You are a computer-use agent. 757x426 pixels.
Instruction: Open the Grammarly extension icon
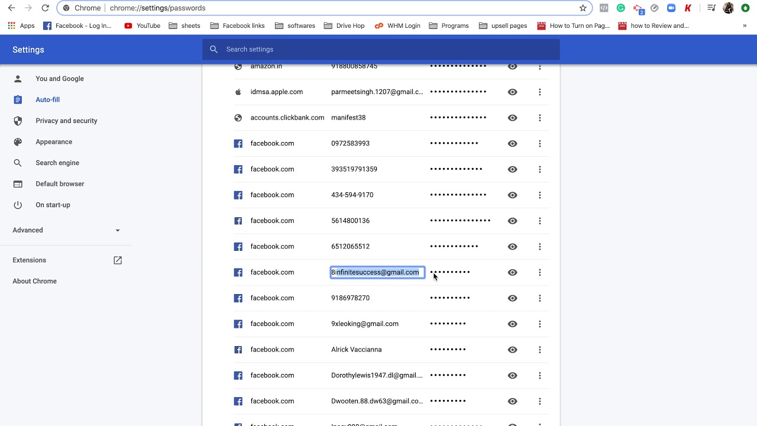coord(621,8)
